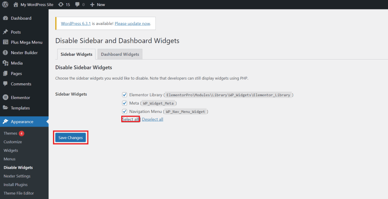Click the Disable Sidebar Widgets heading
Image resolution: width=388 pixels, height=199 pixels.
coord(84,67)
